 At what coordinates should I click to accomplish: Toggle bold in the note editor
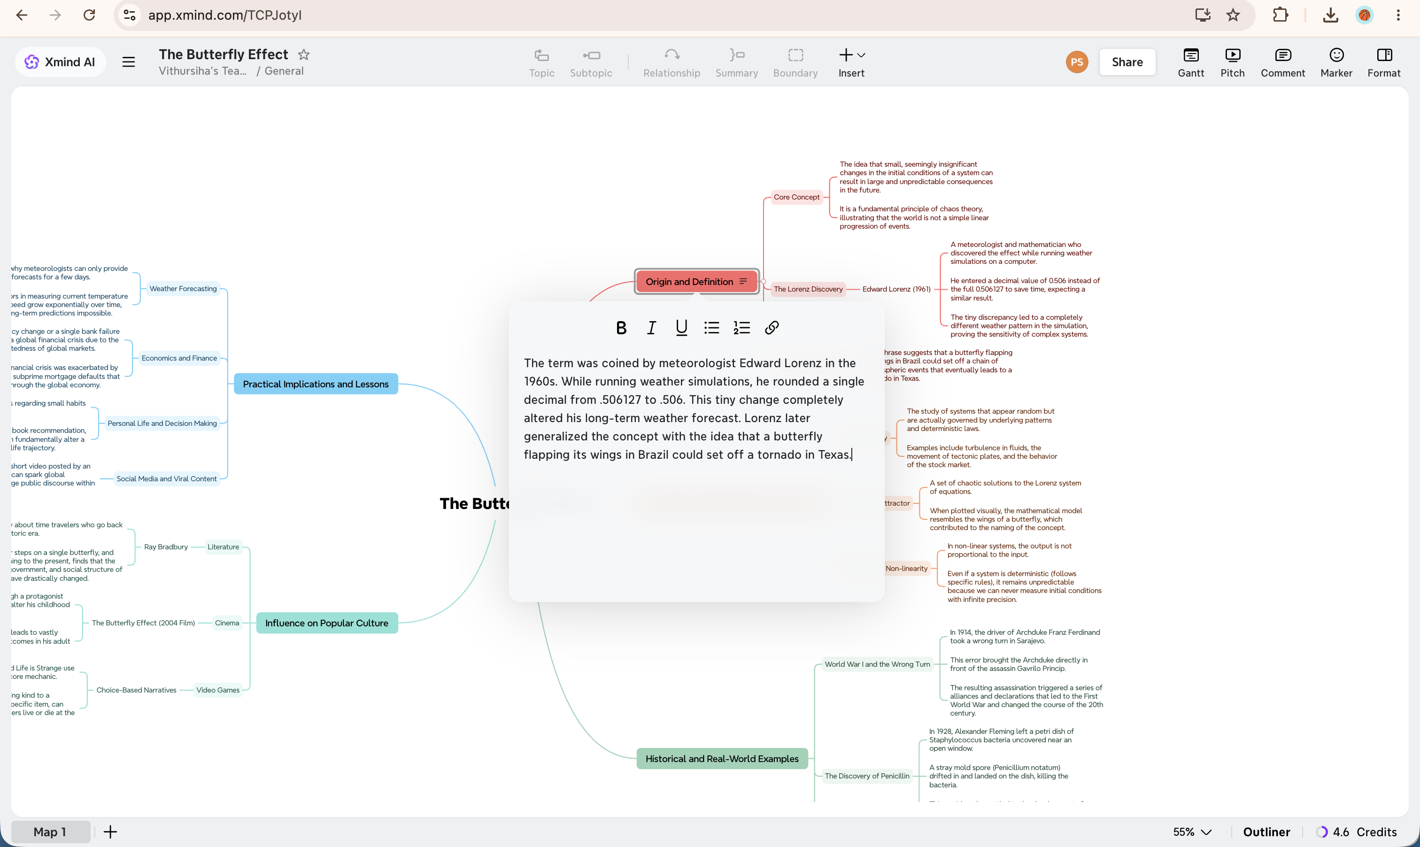[621, 328]
